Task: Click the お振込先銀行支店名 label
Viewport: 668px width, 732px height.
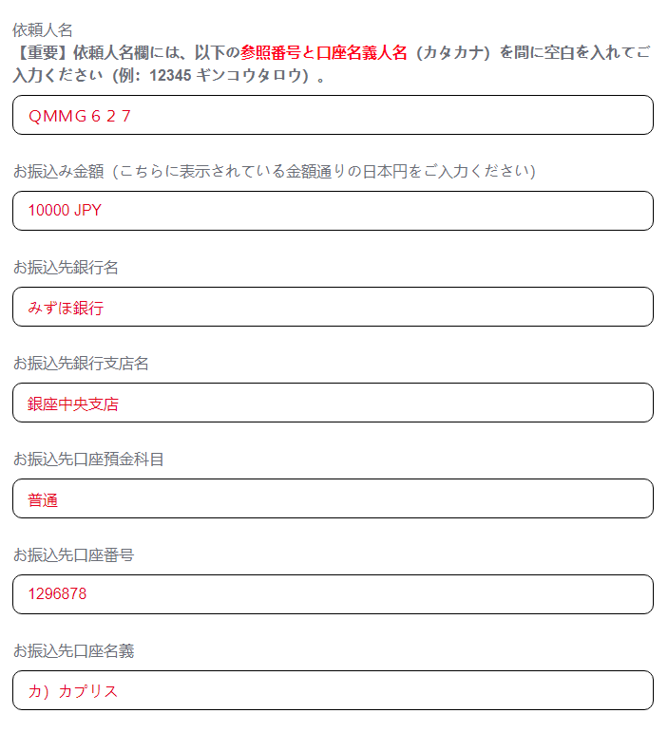Action: (x=81, y=363)
